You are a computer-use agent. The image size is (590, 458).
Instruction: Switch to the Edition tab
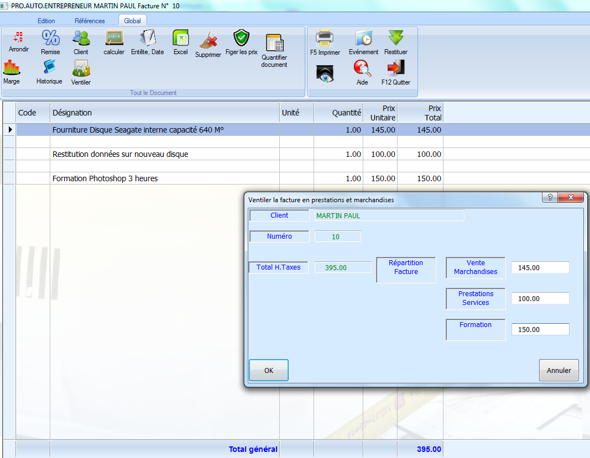pos(46,21)
